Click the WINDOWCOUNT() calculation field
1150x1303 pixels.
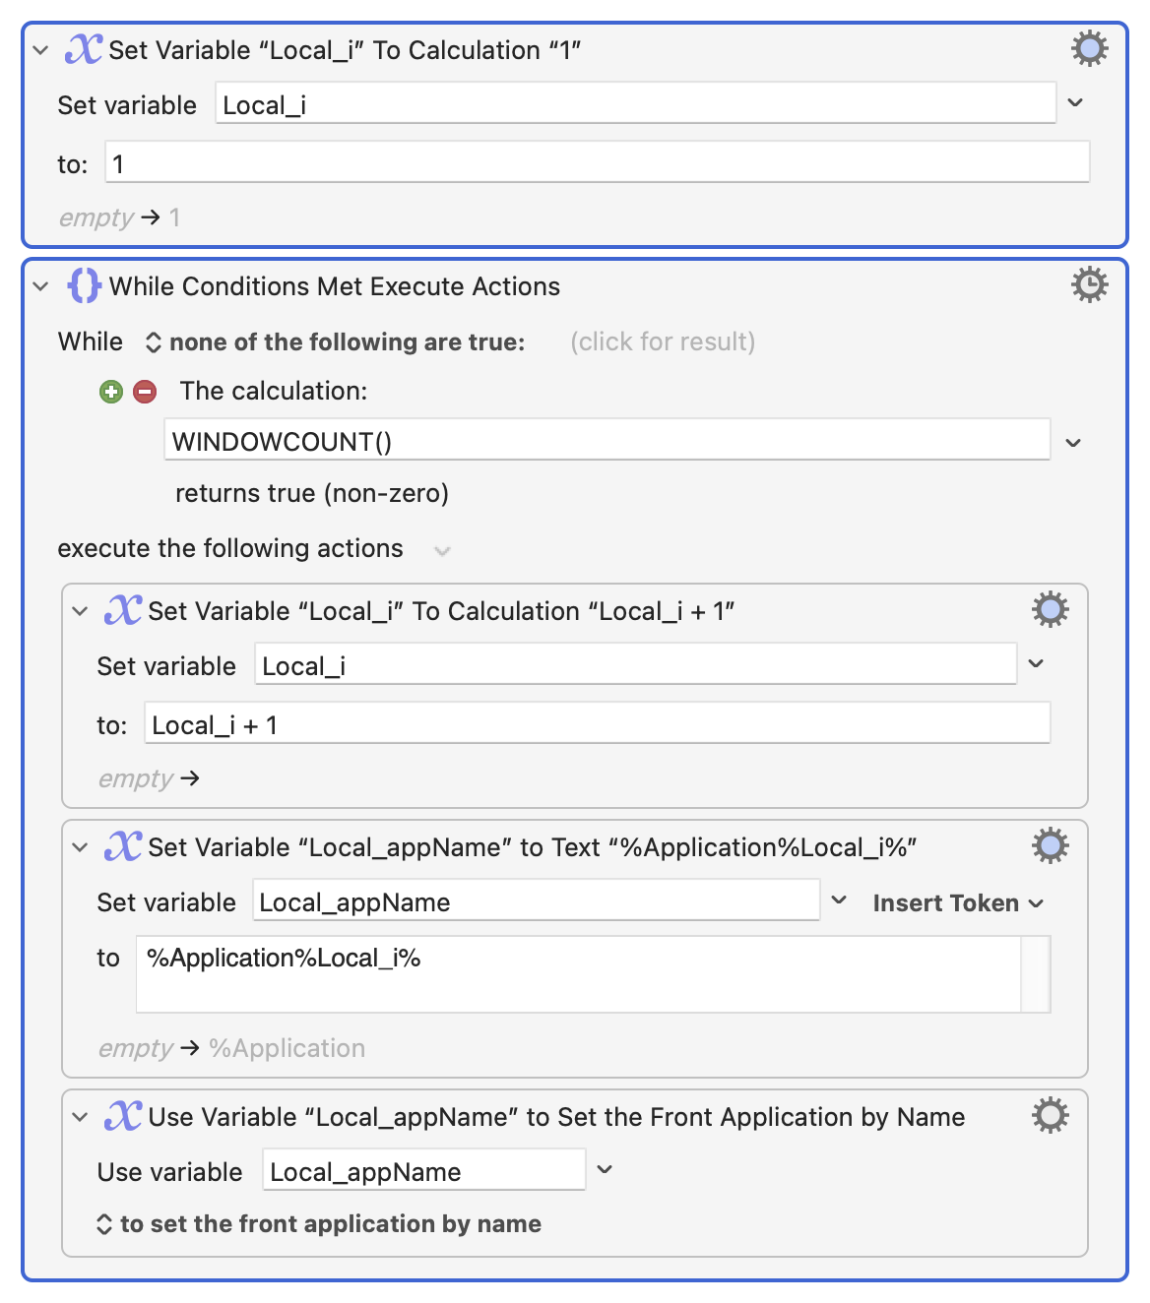(x=606, y=441)
